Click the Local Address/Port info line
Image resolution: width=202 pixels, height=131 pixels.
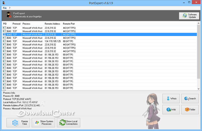coord(20,102)
